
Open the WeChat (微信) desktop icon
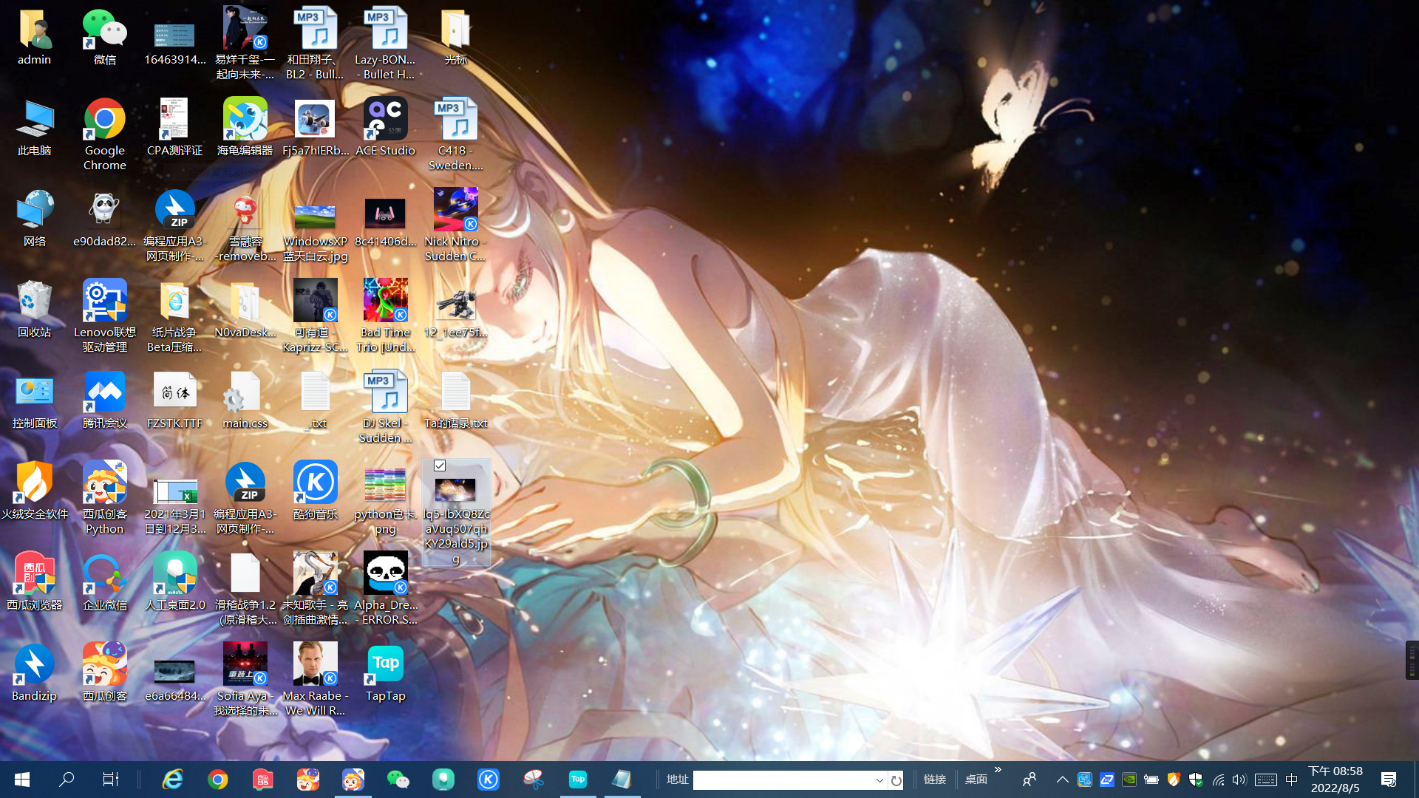[x=104, y=30]
